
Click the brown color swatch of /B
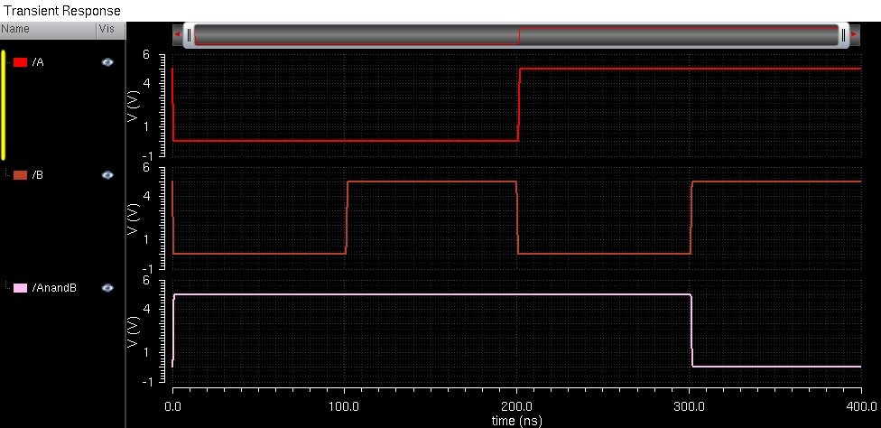tap(20, 175)
